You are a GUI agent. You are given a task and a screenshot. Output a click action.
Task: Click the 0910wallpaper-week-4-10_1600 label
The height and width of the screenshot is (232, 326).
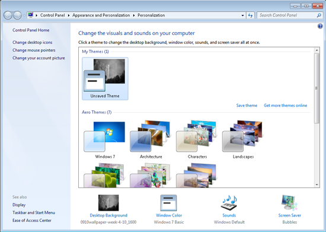(108, 223)
